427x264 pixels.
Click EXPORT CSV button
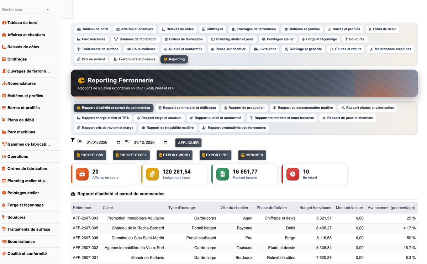pyautogui.click(x=90, y=155)
